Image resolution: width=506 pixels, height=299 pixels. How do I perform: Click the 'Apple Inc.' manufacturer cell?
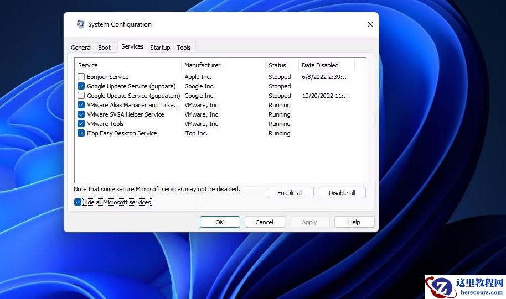click(x=198, y=77)
